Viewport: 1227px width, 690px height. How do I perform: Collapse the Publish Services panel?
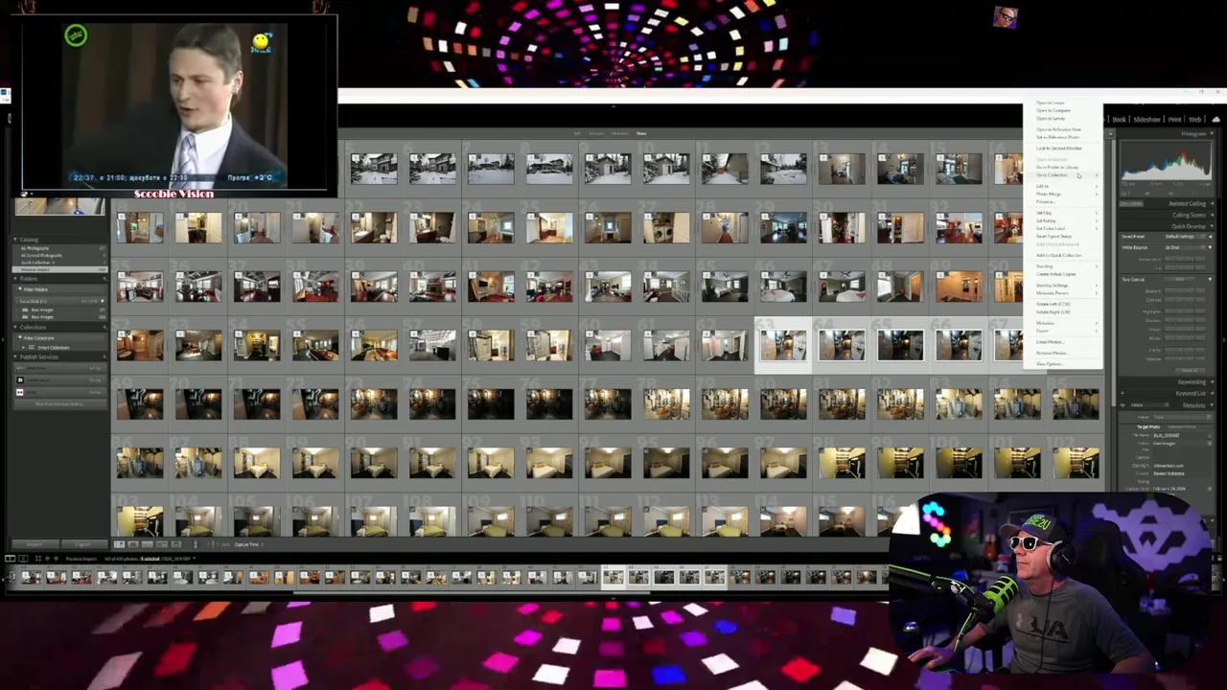[14, 356]
